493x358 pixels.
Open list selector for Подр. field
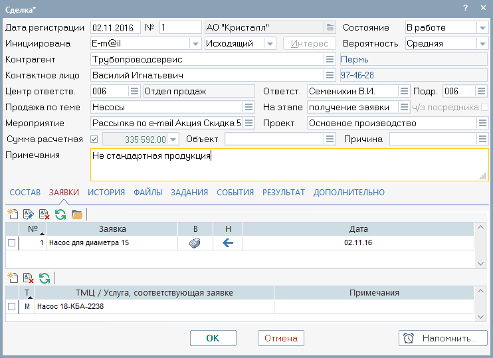pyautogui.click(x=481, y=91)
